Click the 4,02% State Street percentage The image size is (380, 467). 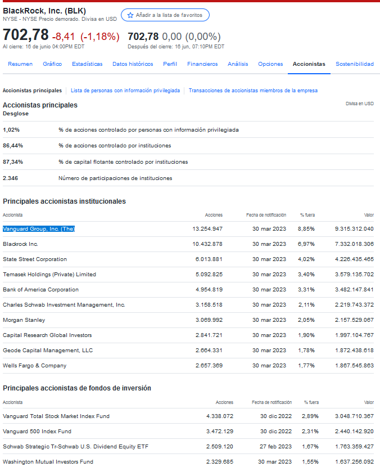tap(306, 259)
